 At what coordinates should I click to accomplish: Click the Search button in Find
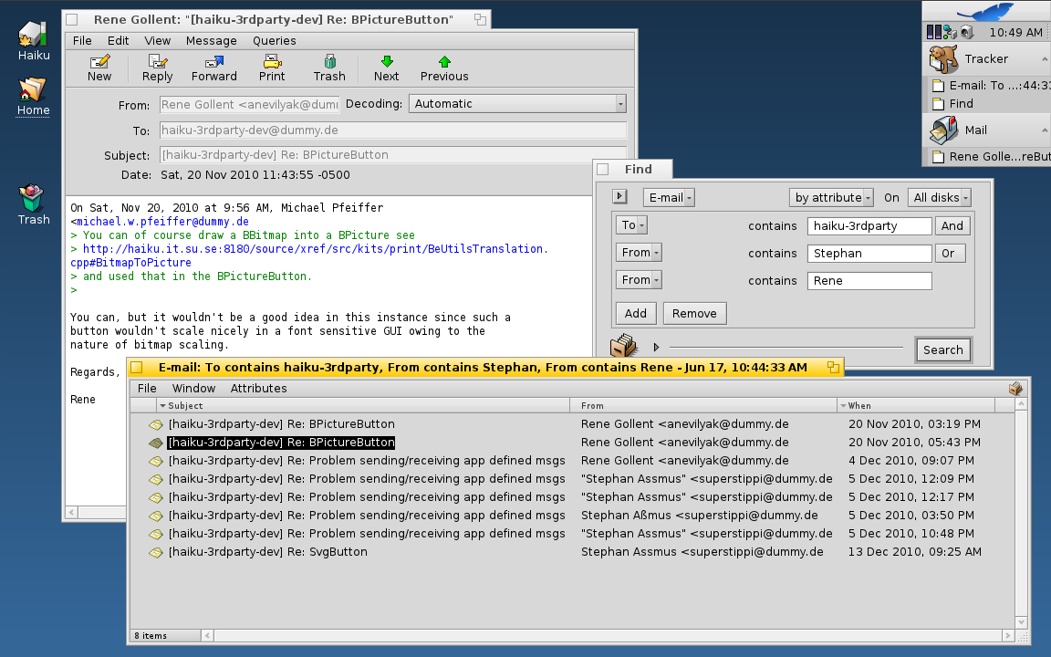click(x=942, y=349)
